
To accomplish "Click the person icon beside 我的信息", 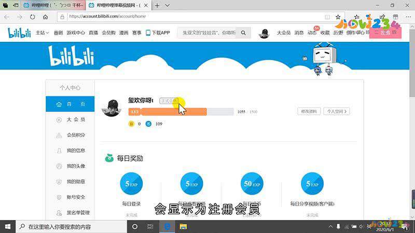I will pos(59,151).
